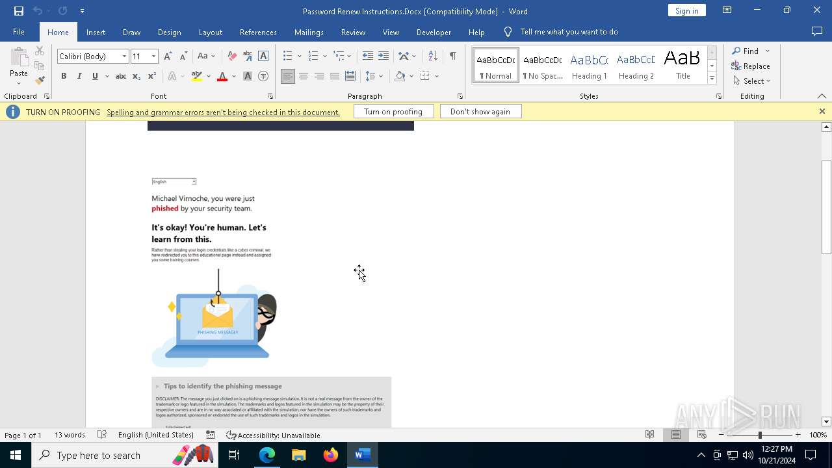
Task: Click Sign in button
Action: point(686,10)
